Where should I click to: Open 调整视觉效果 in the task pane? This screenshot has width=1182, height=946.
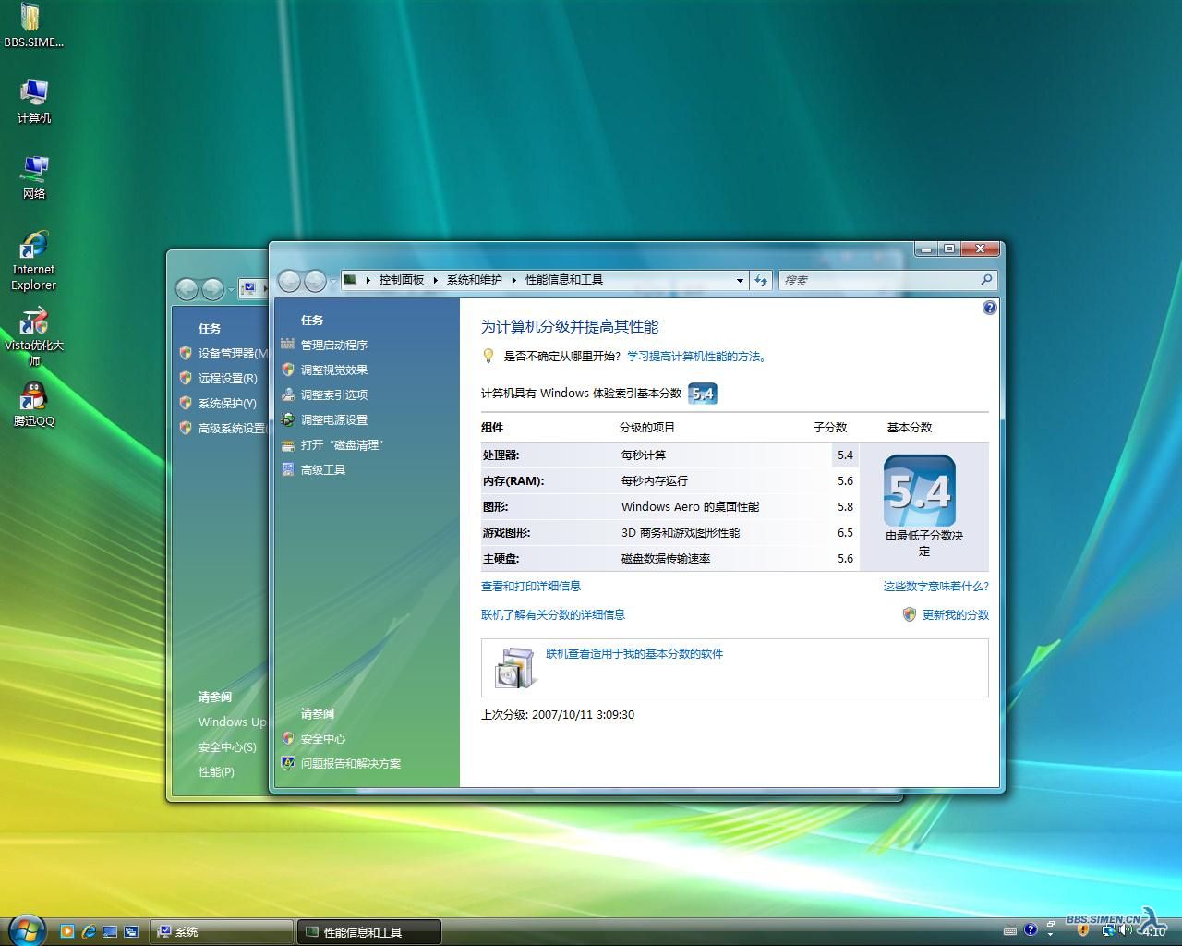tap(334, 370)
